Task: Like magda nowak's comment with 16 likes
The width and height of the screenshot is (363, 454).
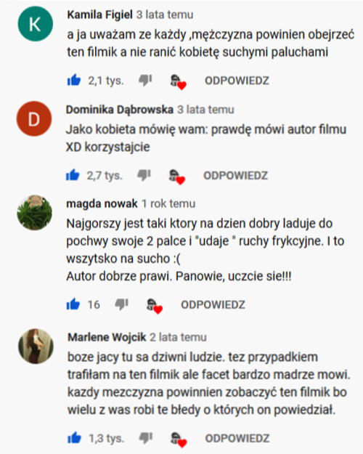Action: pos(73,304)
